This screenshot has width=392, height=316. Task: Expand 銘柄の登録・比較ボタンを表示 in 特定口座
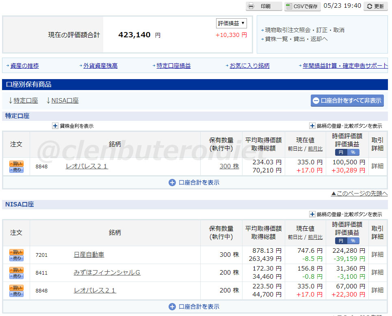312,126
